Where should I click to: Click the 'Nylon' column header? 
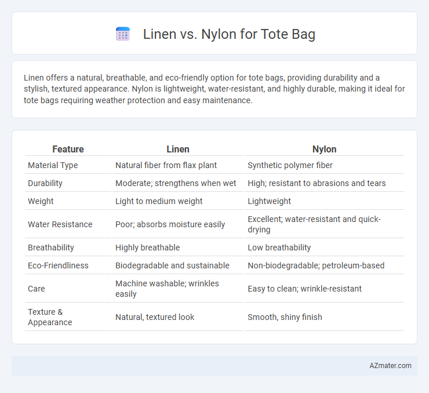tap(324, 149)
